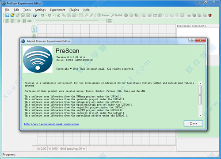Click the pencil edit toolbar icon
The height and width of the screenshot is (159, 221).
tap(91, 15)
